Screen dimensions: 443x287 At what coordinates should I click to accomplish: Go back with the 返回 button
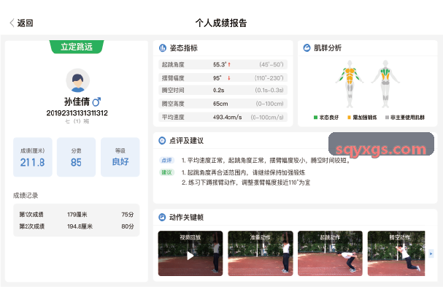21,23
